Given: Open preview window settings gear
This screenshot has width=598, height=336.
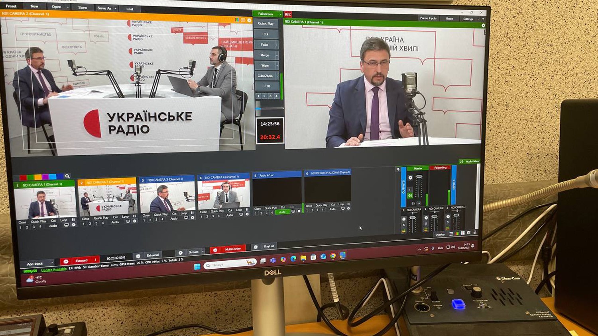Looking at the screenshot, I should coord(249,20).
